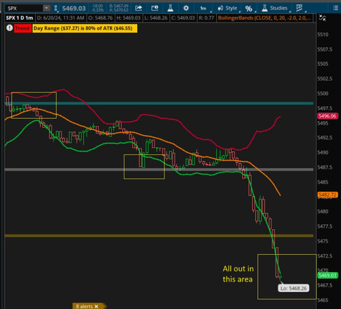Open the drawings tool icon
The height and width of the screenshot is (309, 341).
click(299, 8)
